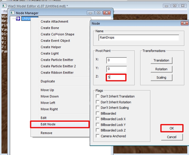Screen dimensions: 189x155
Task: Choose Create Attachment from the context menu
Action: [x=54, y=21]
